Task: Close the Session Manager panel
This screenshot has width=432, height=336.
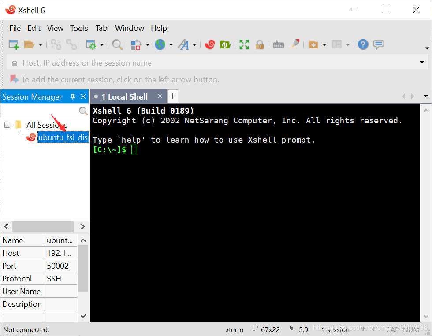Action: coord(83,96)
